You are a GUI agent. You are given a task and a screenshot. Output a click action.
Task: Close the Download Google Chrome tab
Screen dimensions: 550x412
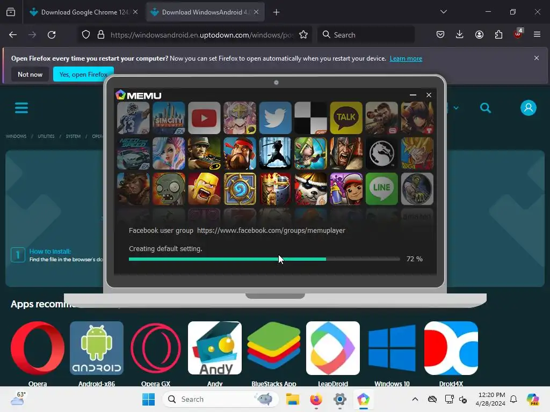coord(135,12)
